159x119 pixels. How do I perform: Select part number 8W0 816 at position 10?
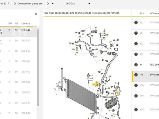[154, 75]
